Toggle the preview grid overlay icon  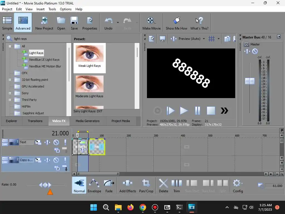[212, 39]
